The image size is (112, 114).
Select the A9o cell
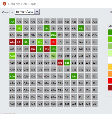click(12, 56)
